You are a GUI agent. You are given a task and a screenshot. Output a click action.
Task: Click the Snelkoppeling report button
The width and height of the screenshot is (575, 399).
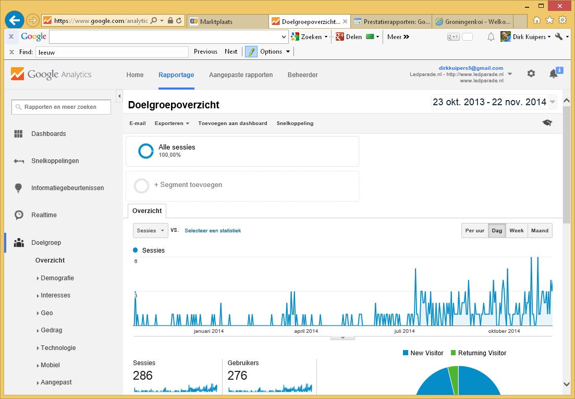295,123
